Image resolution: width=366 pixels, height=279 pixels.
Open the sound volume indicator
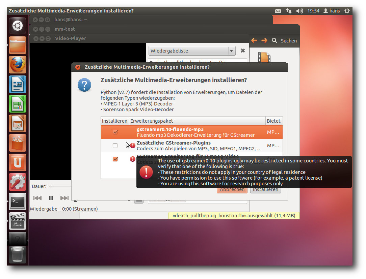pyautogui.click(x=299, y=11)
